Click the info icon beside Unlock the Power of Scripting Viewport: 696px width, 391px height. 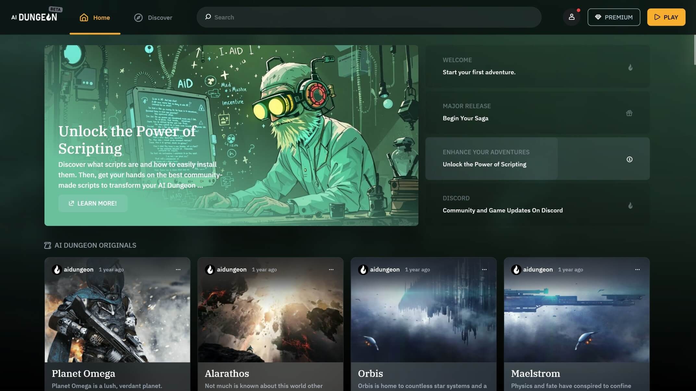[629, 159]
